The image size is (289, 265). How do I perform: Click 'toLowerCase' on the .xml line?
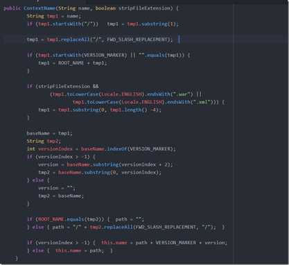103,102
